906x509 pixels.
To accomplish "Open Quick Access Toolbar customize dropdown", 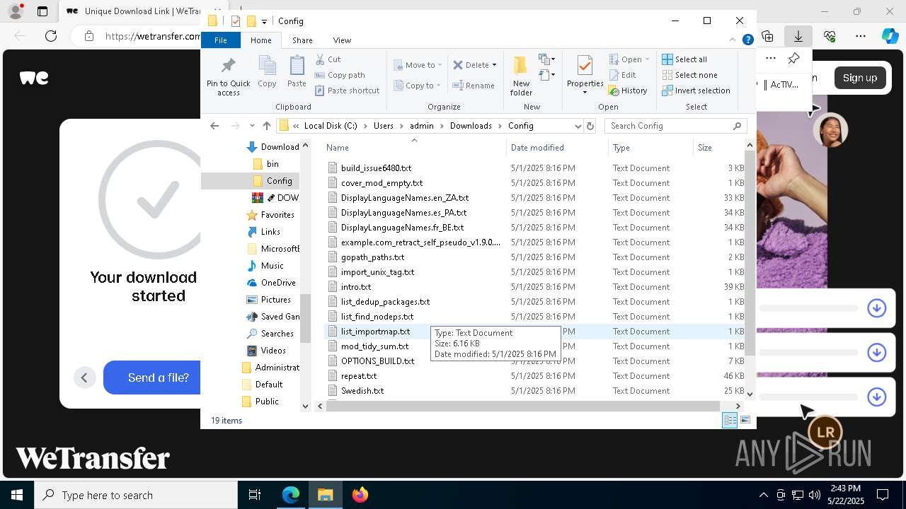I will click(x=264, y=22).
